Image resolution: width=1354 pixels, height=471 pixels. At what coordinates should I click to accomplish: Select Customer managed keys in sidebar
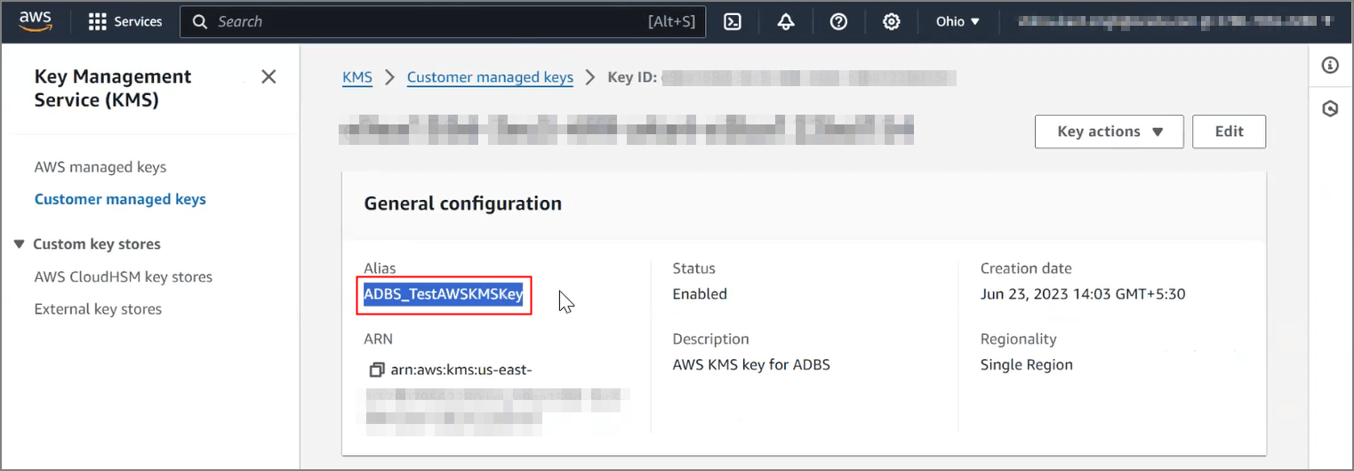(120, 199)
